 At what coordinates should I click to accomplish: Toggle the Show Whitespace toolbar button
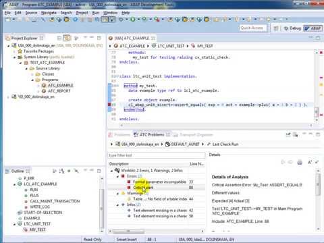105,20
